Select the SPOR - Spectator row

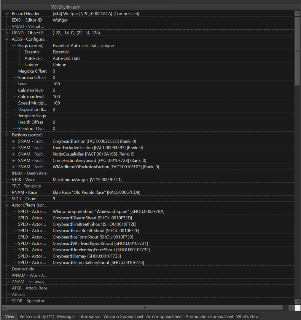[148, 301]
